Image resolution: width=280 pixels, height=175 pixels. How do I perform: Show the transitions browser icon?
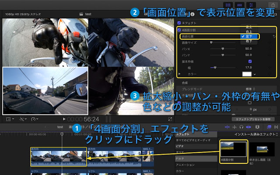click(x=276, y=127)
